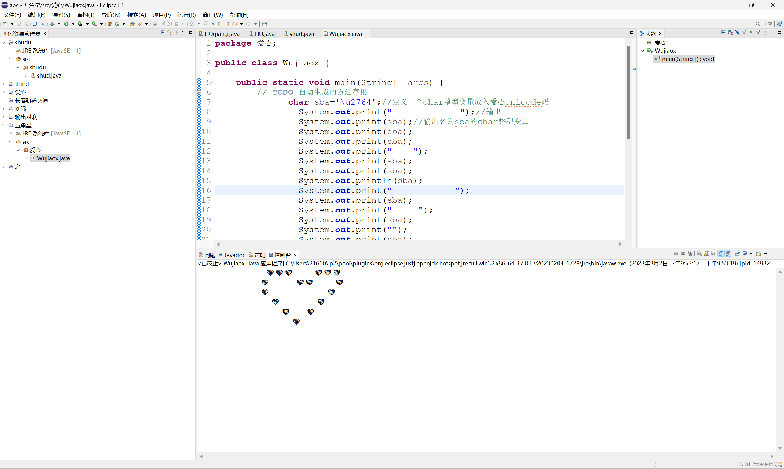Click the Debug bug icon

coord(52,24)
